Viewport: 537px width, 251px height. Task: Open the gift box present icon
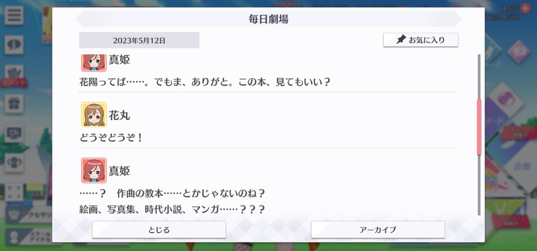click(x=14, y=104)
